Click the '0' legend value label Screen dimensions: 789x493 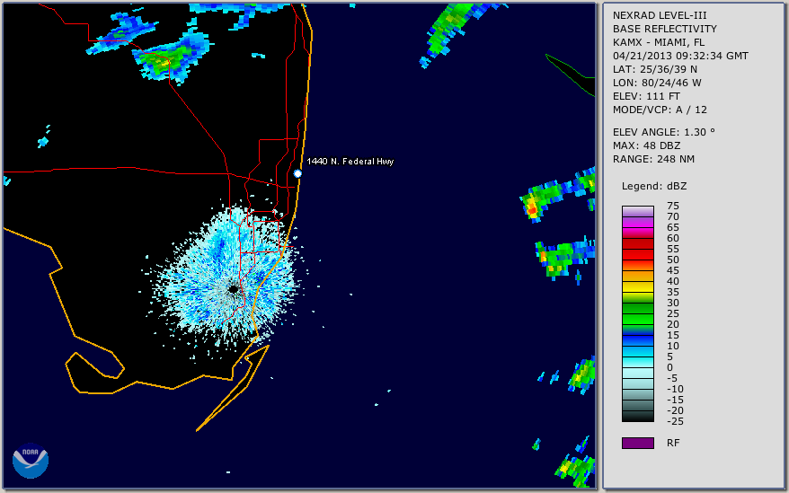pos(669,368)
